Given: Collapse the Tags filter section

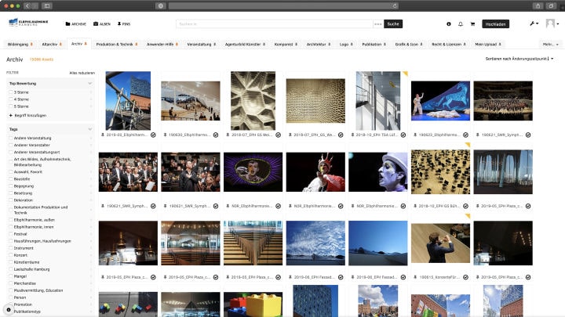Looking at the screenshot, I should 90,129.
